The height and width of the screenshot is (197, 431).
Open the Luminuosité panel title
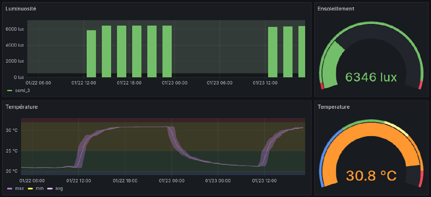point(21,8)
